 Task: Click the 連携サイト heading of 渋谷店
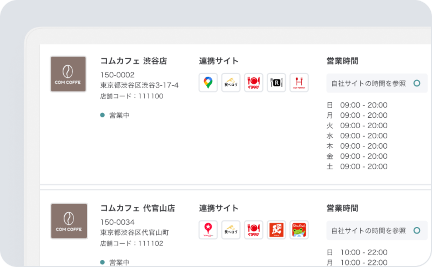click(x=219, y=61)
